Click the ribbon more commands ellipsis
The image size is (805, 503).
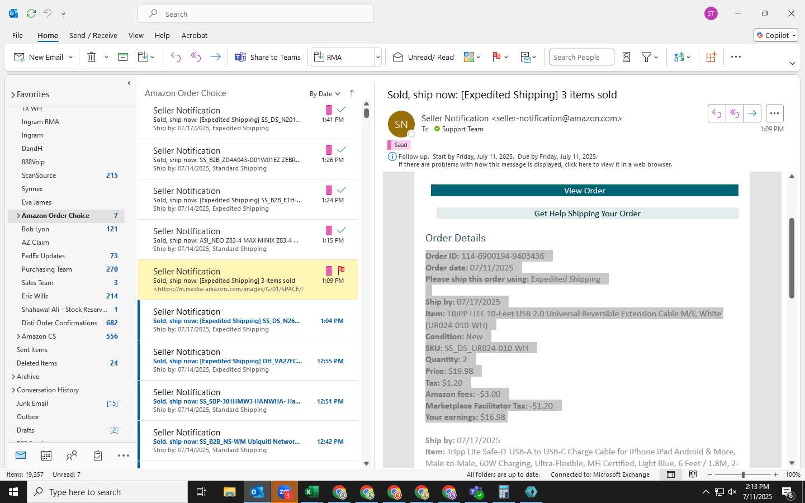(x=736, y=57)
